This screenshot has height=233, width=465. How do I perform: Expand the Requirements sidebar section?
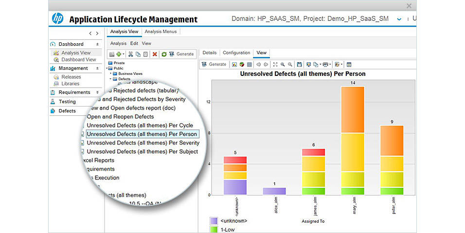coord(97,92)
